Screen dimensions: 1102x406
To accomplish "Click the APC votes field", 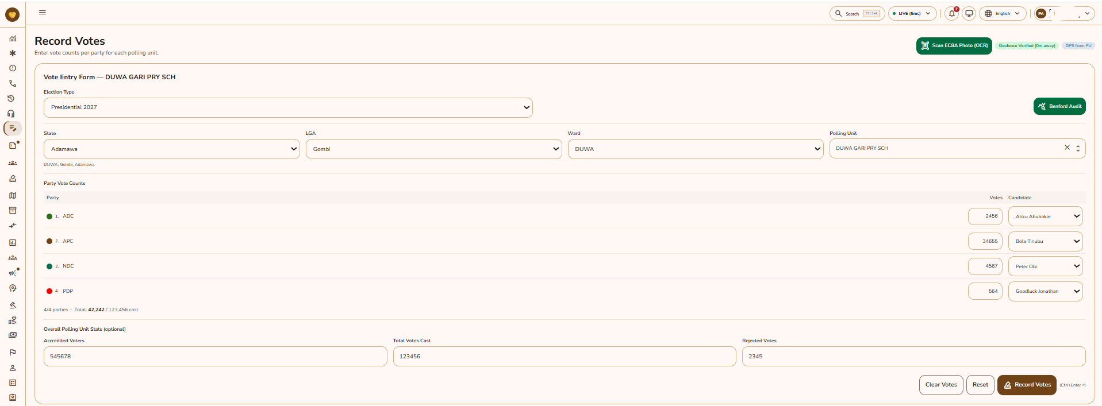I will (985, 241).
